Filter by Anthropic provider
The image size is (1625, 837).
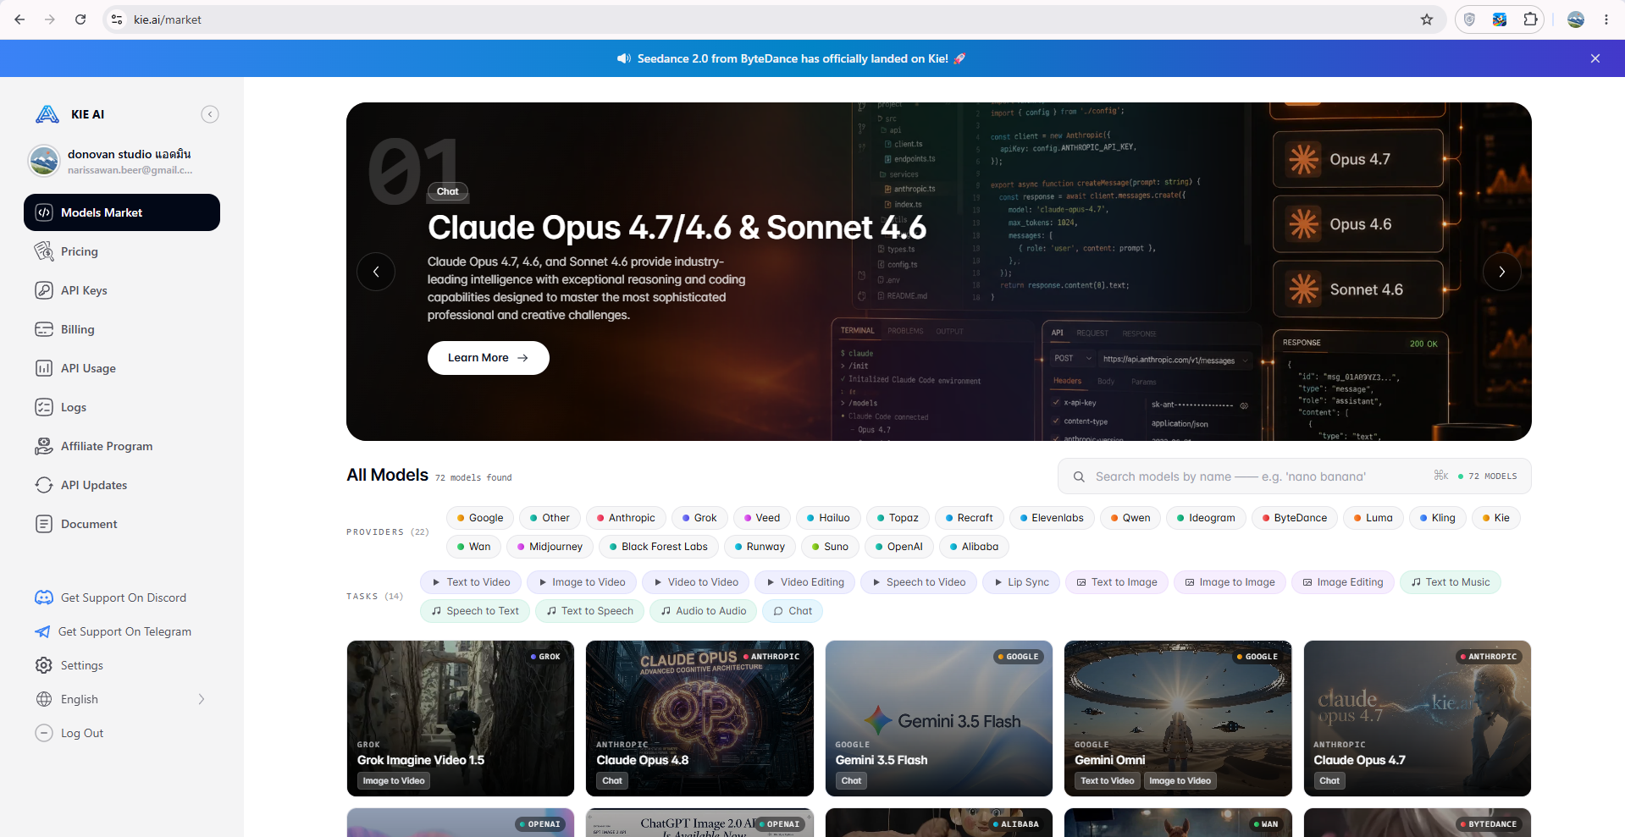tap(626, 518)
